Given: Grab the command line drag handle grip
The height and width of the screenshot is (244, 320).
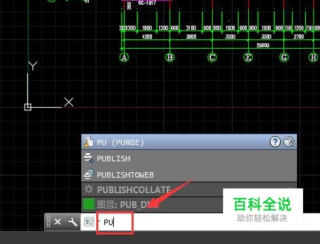Looking at the screenshot, I should coord(48,222).
